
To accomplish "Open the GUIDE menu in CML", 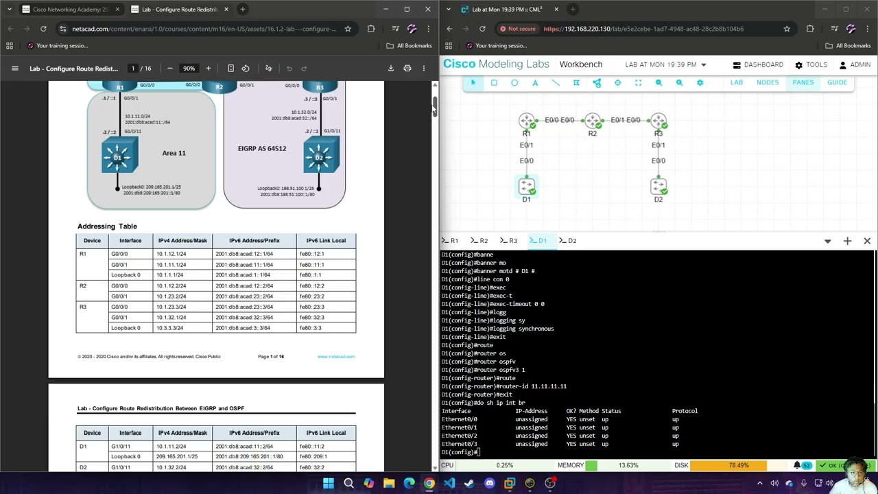I will [x=837, y=82].
